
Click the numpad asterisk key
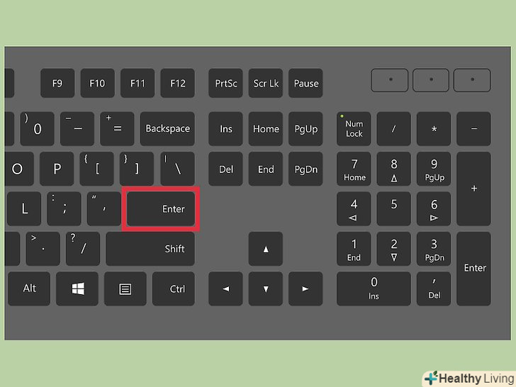pyautogui.click(x=434, y=129)
